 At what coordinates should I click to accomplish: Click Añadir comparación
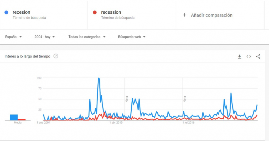211,15
